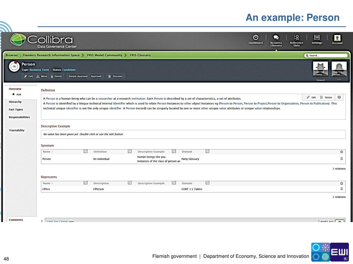
Task: Edit the Definition via its Edit button
Action: (x=311, y=97)
